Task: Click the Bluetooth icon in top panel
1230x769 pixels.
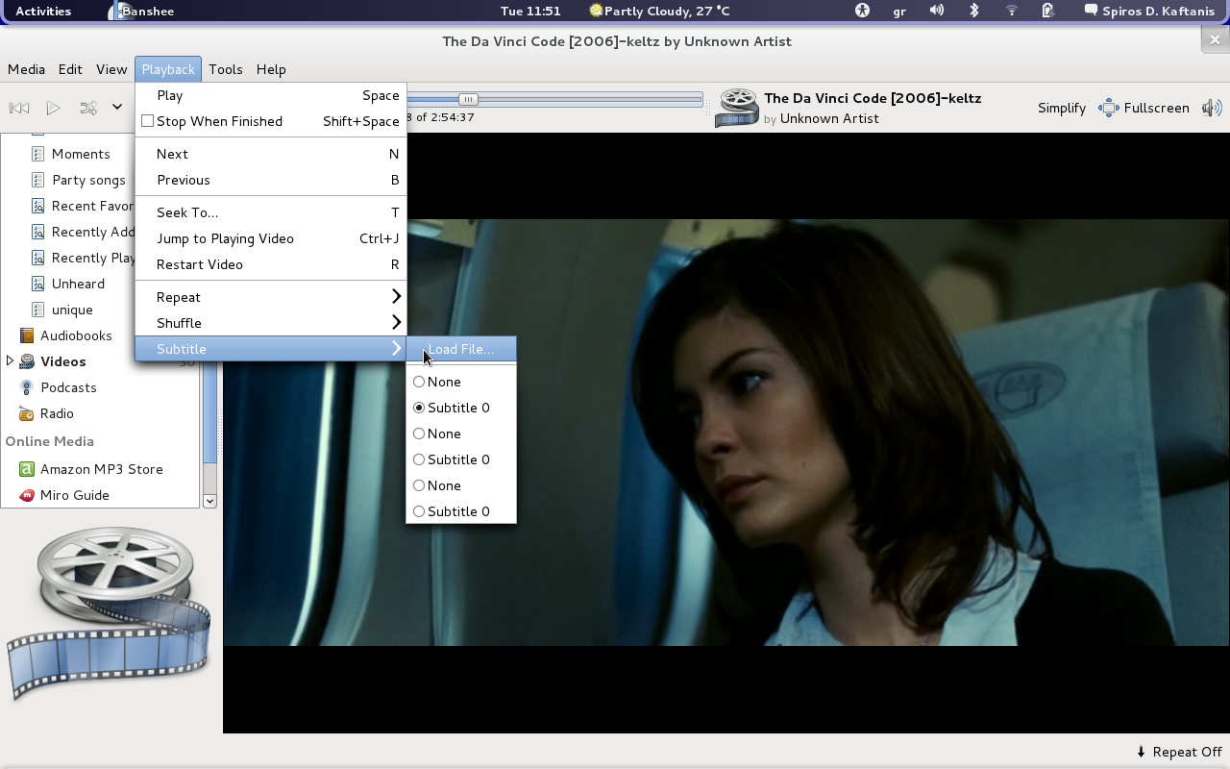Action: point(973,11)
